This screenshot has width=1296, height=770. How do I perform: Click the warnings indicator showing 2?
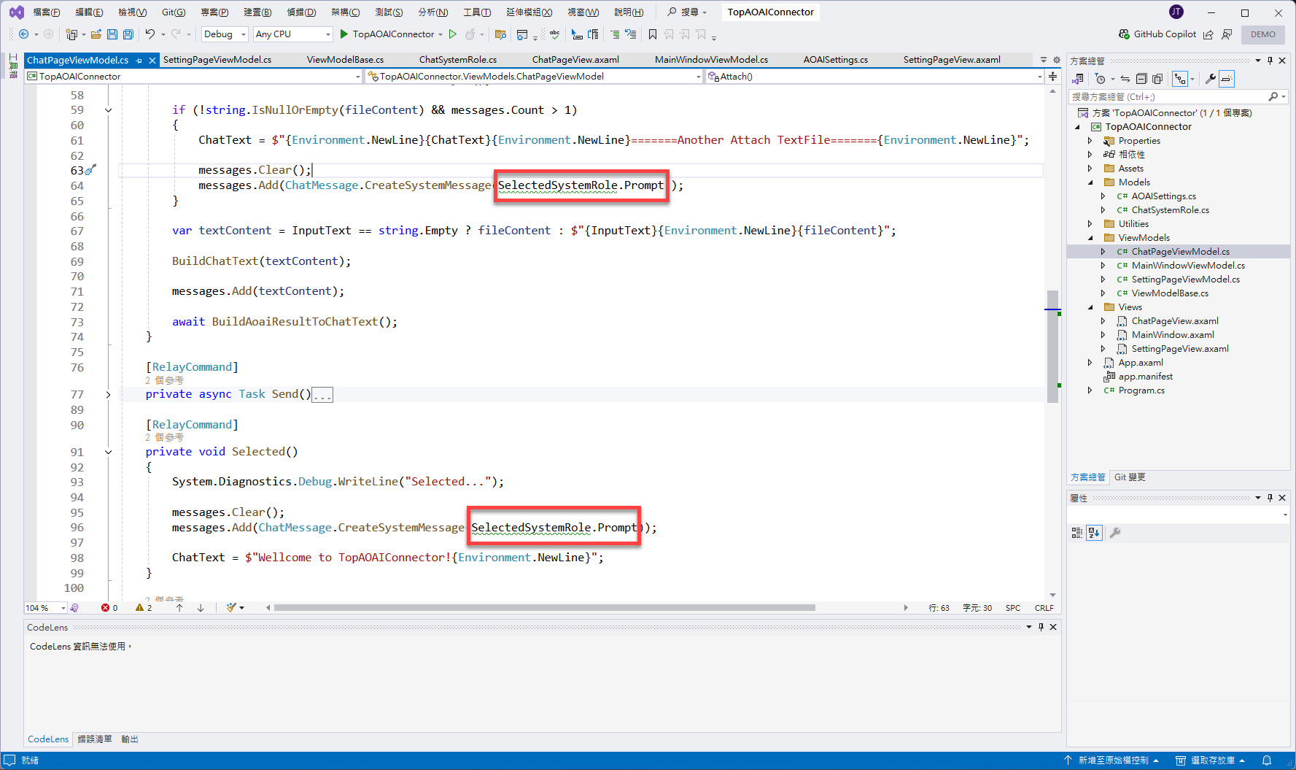tap(144, 608)
